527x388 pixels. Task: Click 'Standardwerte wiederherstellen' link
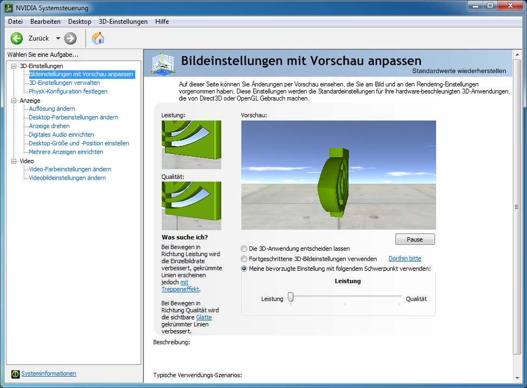[x=459, y=71]
